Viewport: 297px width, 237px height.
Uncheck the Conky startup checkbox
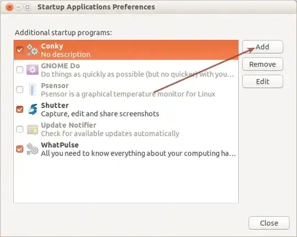click(20, 50)
